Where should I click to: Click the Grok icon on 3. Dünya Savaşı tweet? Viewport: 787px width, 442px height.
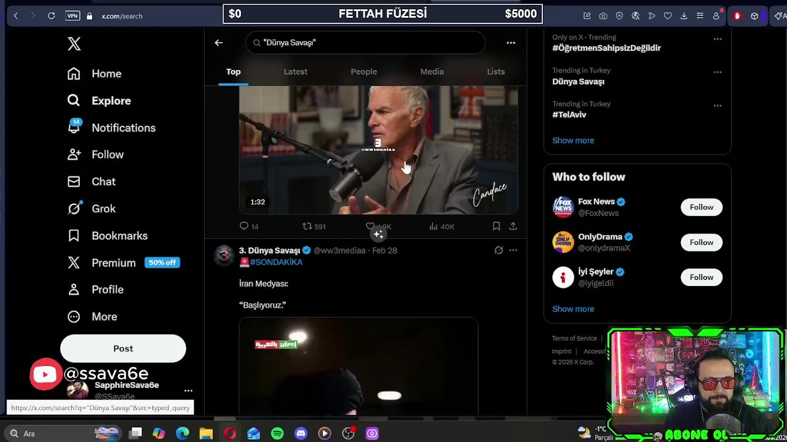tap(499, 250)
